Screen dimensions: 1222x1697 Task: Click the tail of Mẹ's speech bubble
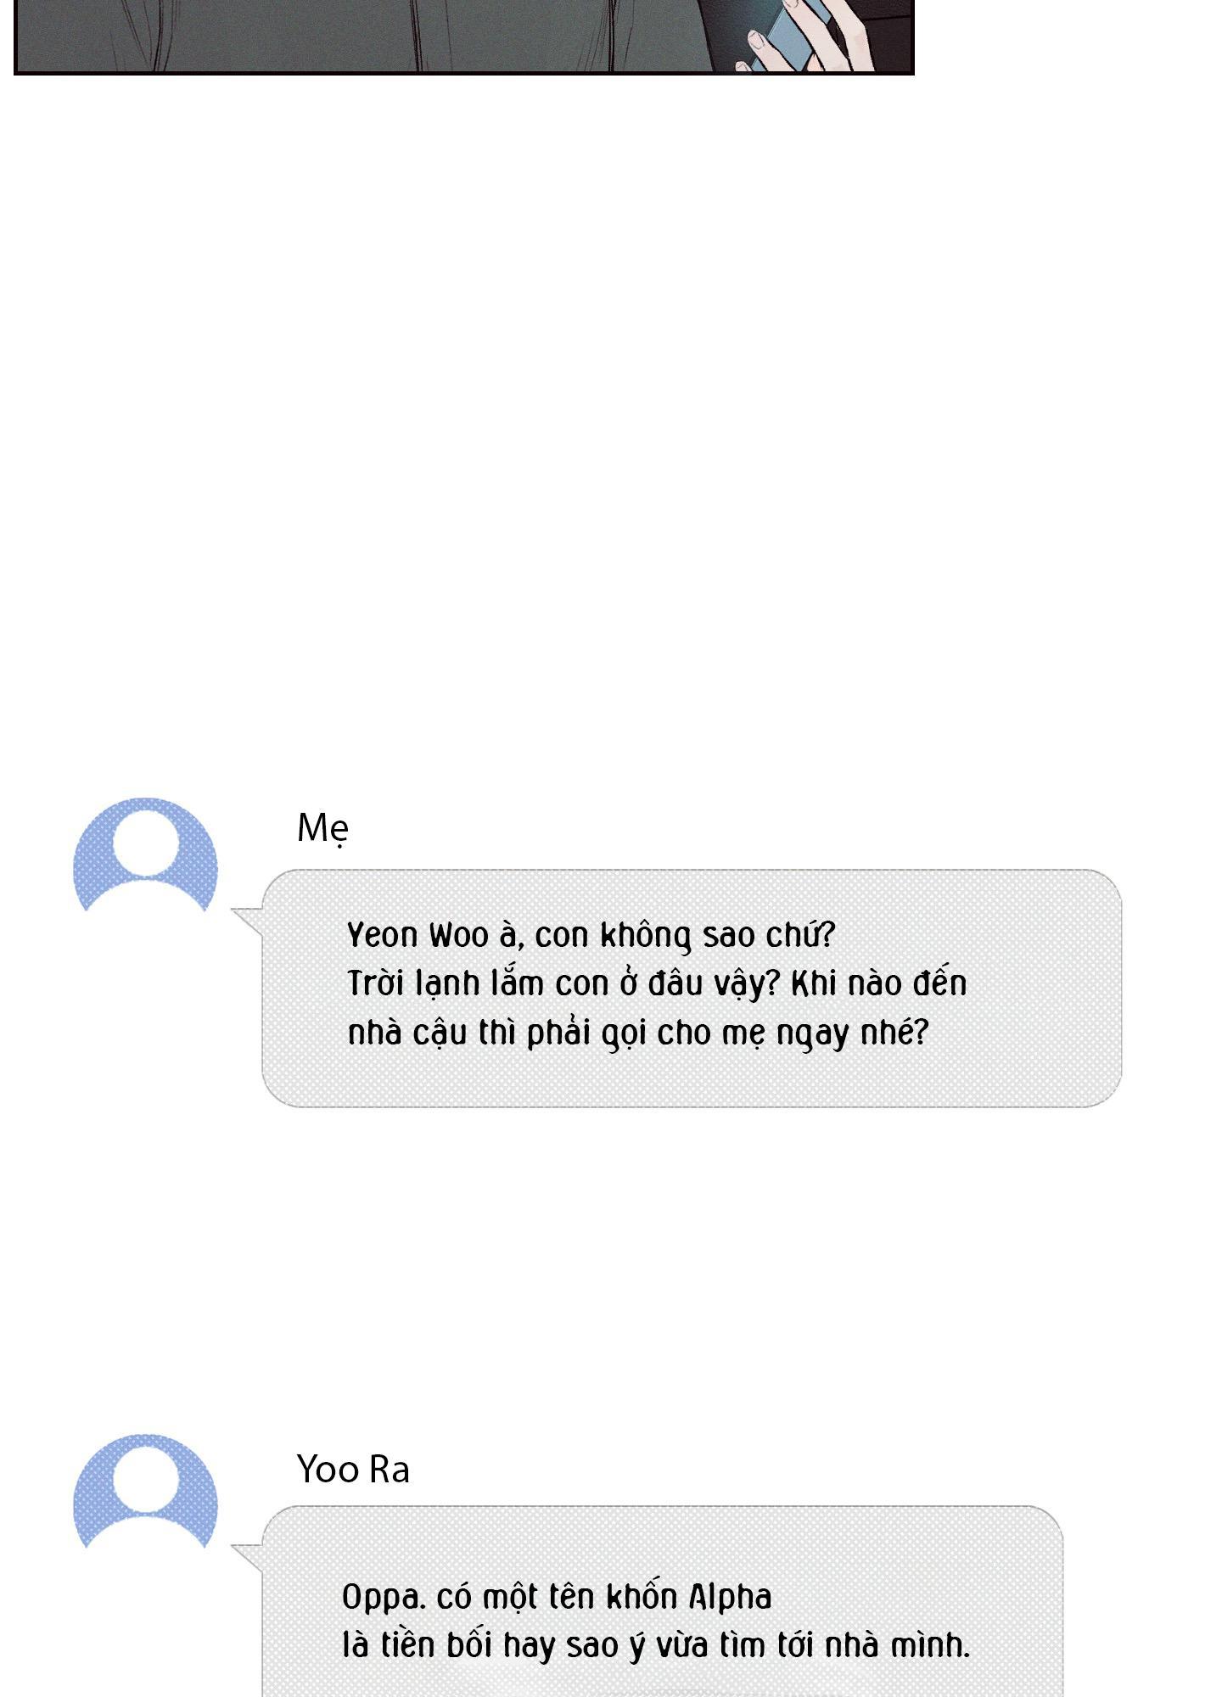(x=247, y=921)
